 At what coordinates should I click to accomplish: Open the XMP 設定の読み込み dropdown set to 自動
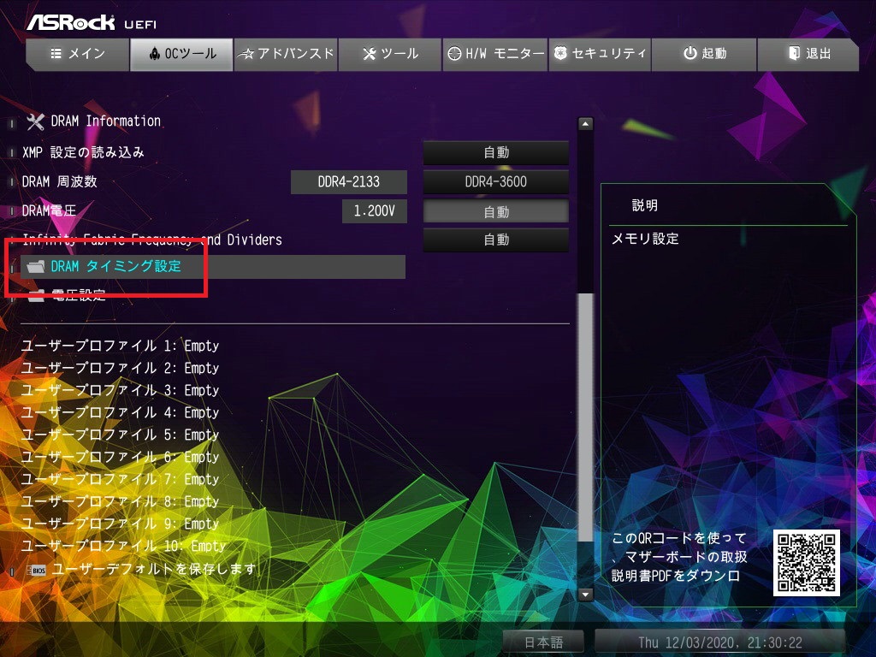click(496, 152)
